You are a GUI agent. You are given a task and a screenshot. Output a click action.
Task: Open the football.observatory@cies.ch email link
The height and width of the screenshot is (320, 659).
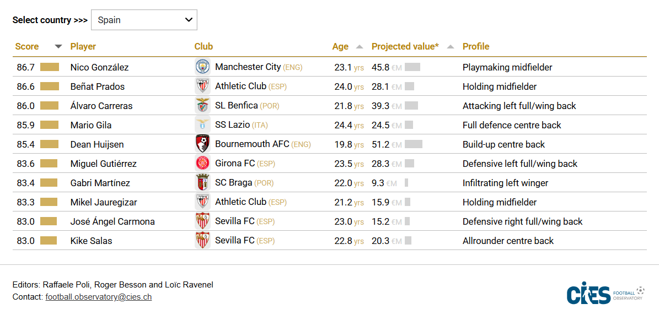[x=99, y=297]
